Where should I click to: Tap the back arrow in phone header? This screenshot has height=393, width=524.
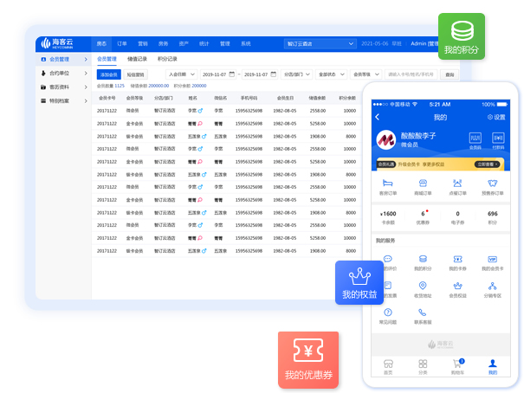click(378, 117)
